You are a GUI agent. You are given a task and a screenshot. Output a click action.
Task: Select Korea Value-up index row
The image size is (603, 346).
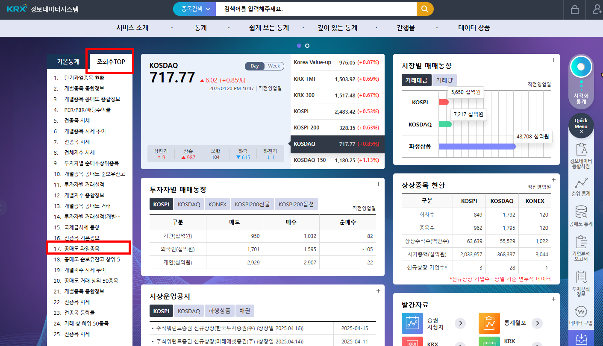(x=337, y=62)
